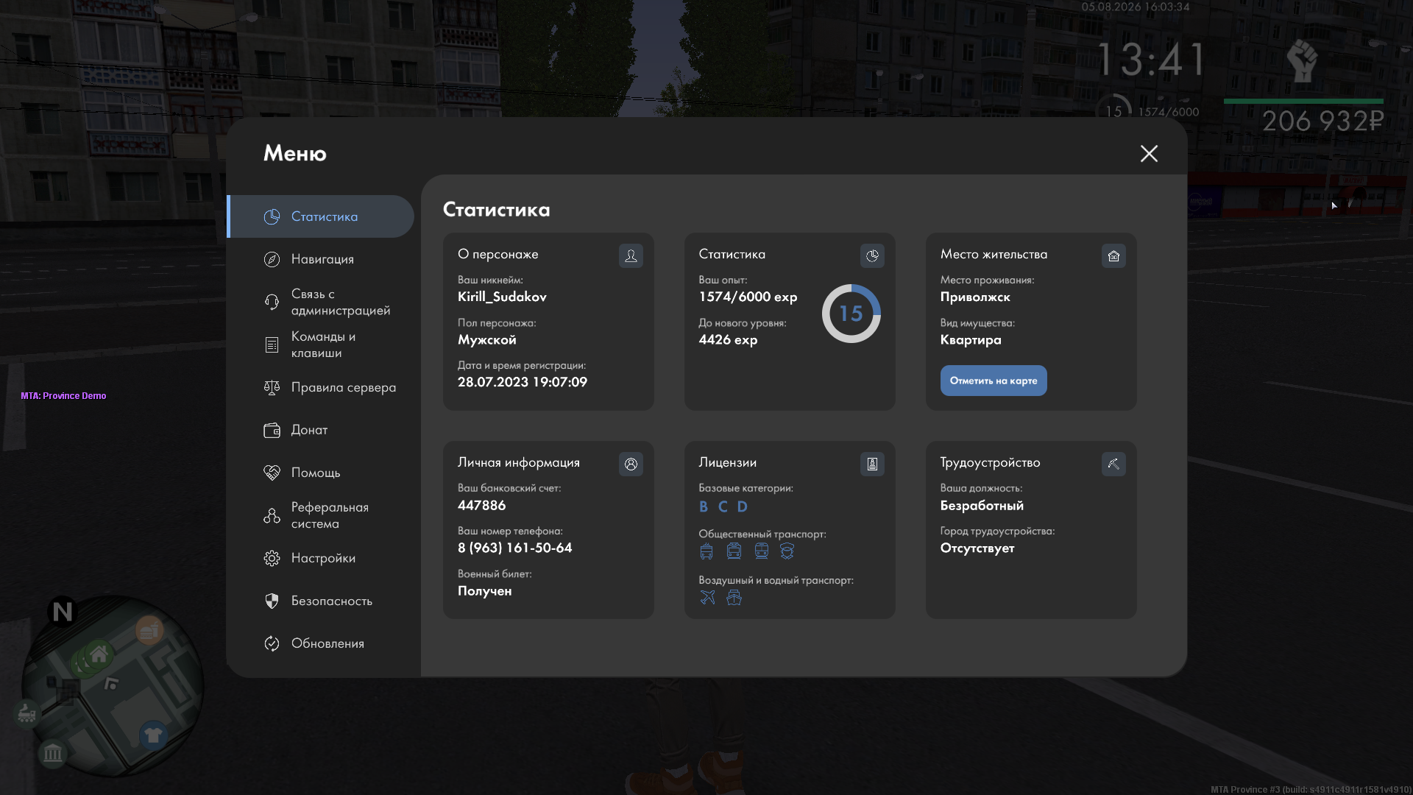Image resolution: width=1413 pixels, height=795 pixels.
Task: Click the house icon in Место жительства card
Action: 1113,255
